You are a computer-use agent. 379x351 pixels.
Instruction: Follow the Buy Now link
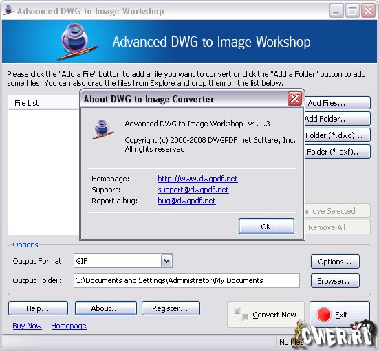tap(27, 326)
